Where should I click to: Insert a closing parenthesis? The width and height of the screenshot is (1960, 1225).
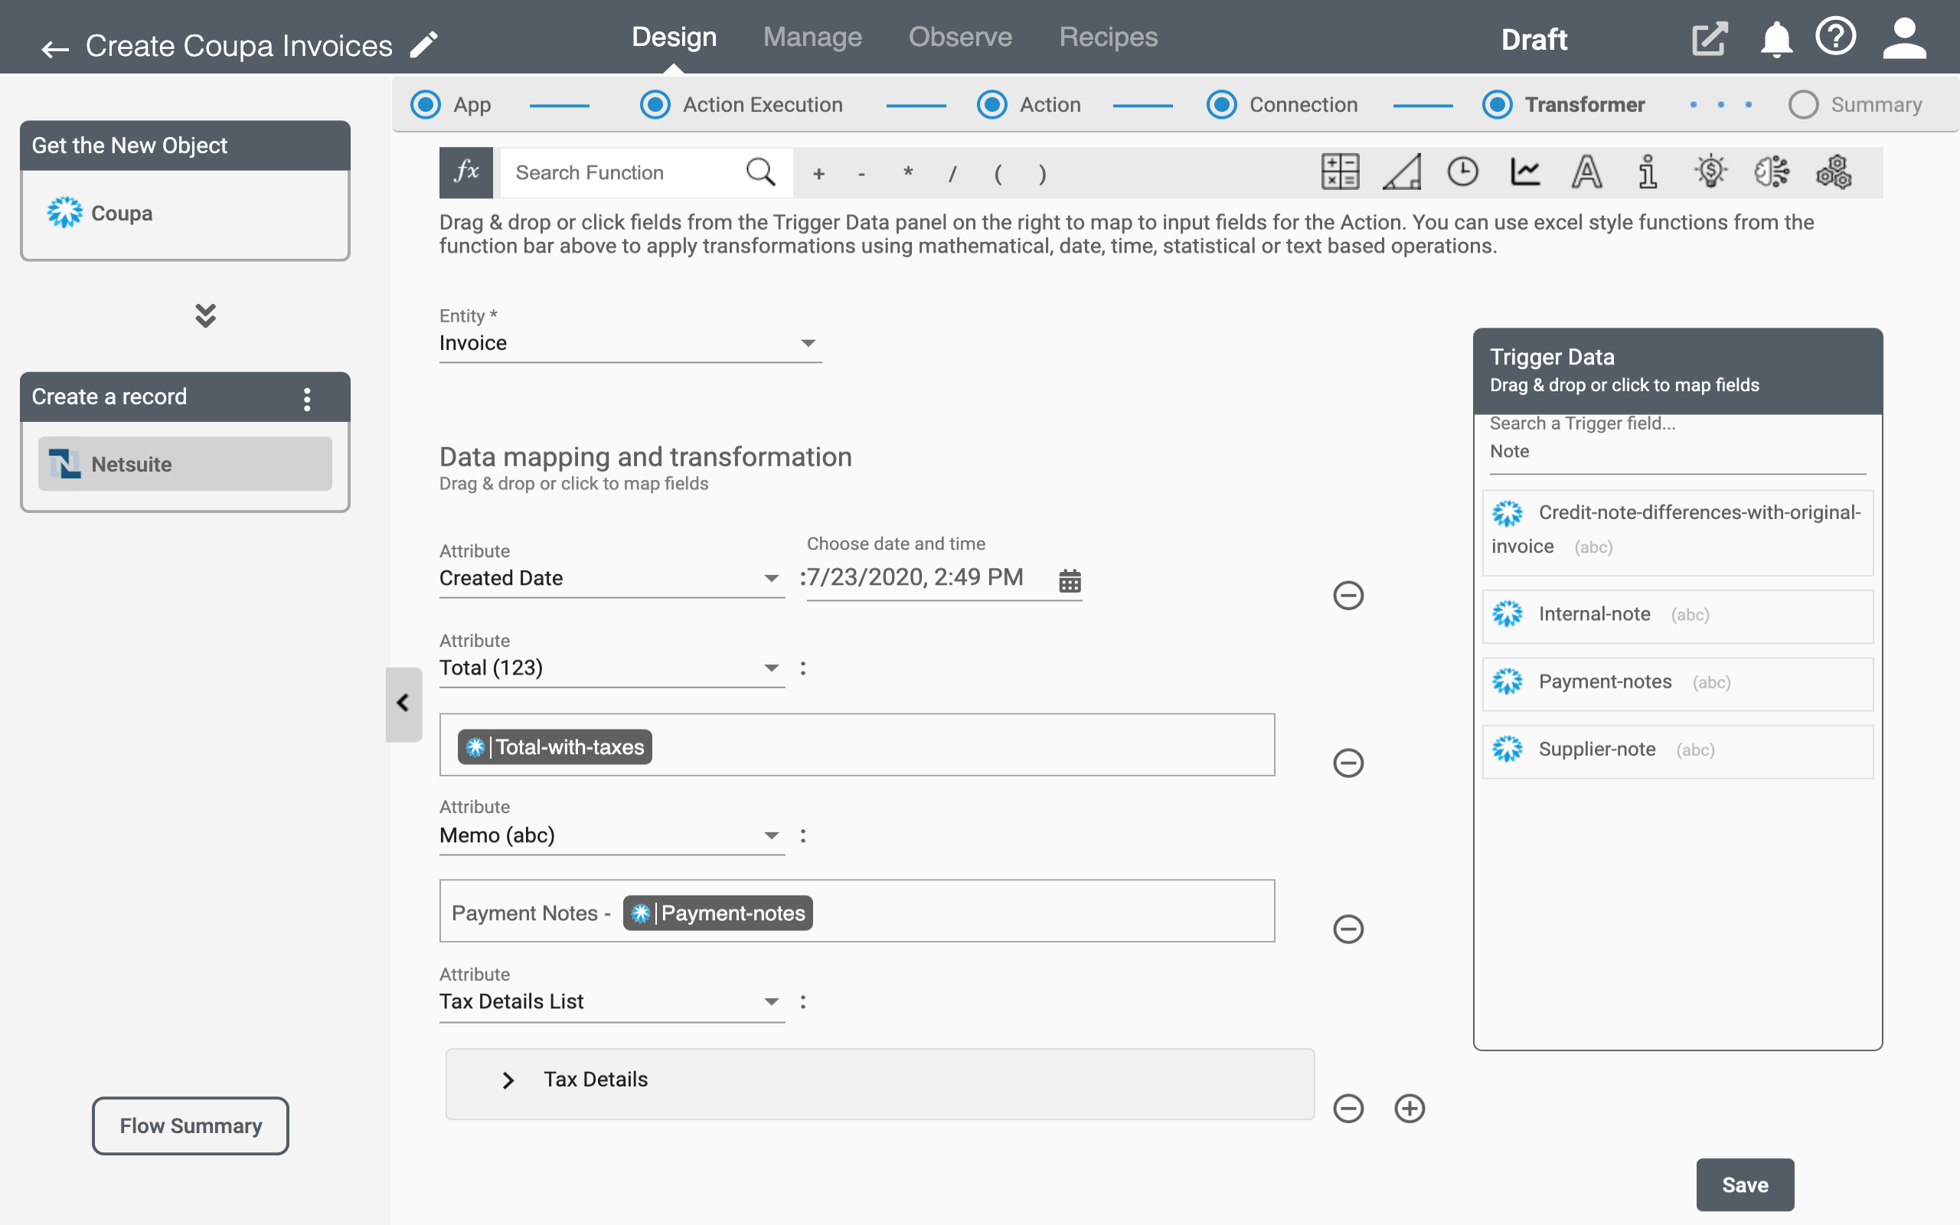[x=1042, y=173]
